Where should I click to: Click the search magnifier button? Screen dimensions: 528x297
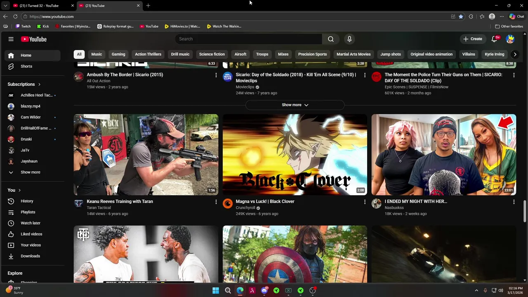click(x=331, y=39)
